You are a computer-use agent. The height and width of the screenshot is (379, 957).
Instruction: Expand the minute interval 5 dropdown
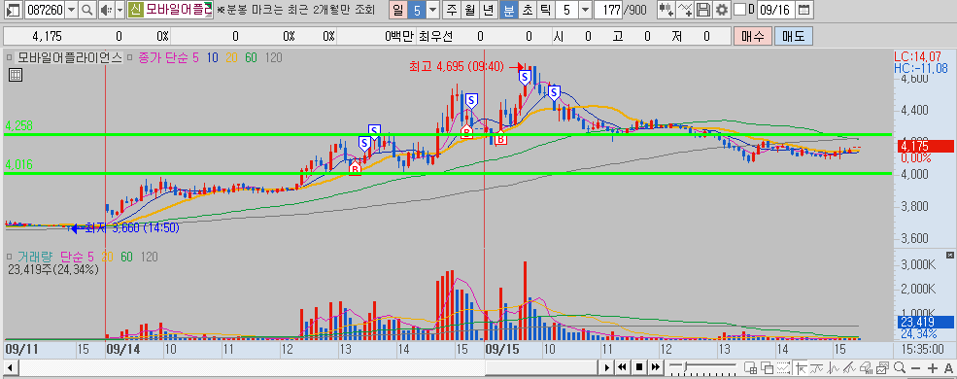point(584,9)
